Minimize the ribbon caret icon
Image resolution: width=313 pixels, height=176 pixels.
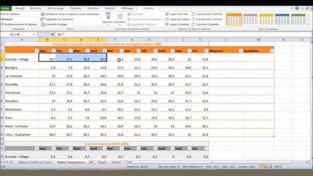pyautogui.click(x=292, y=8)
